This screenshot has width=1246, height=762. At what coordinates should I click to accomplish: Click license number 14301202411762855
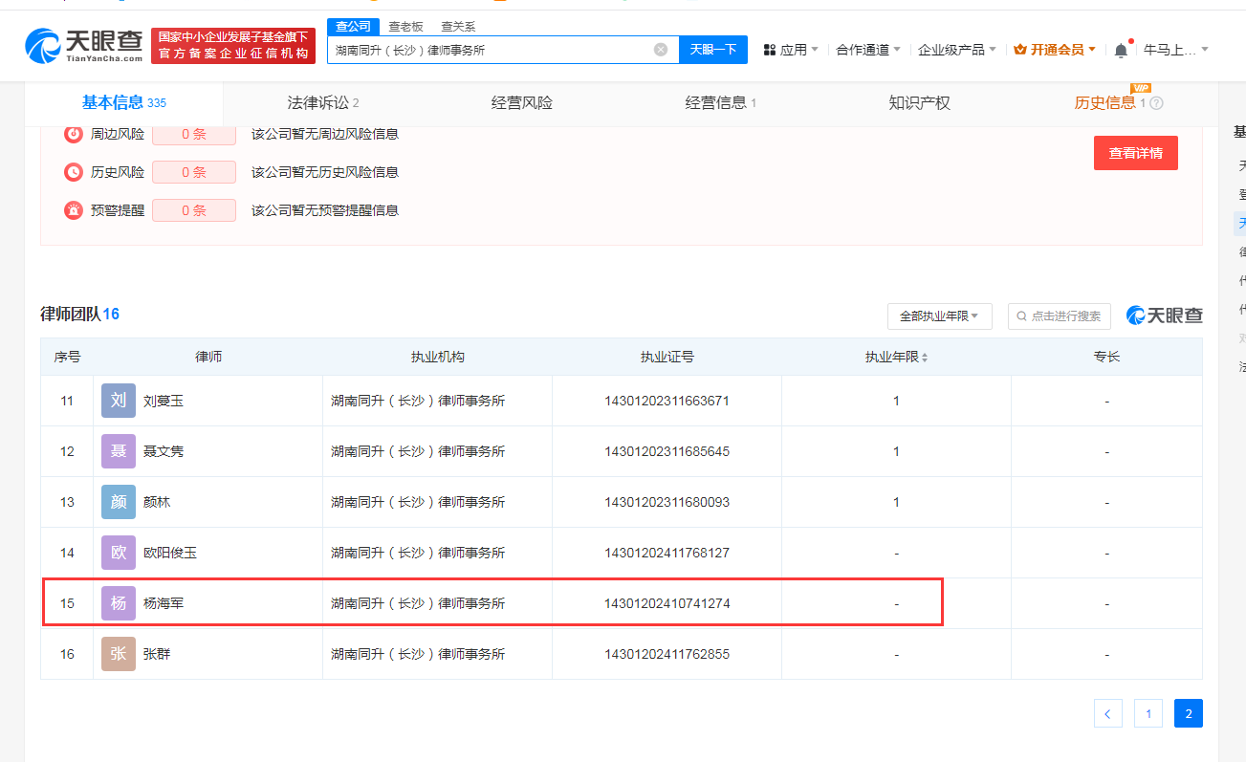667,654
